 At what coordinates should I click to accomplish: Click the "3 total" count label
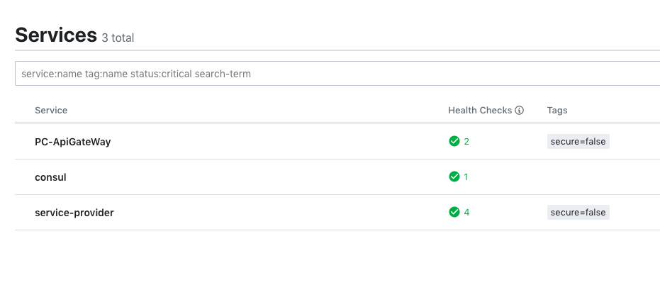tap(118, 38)
